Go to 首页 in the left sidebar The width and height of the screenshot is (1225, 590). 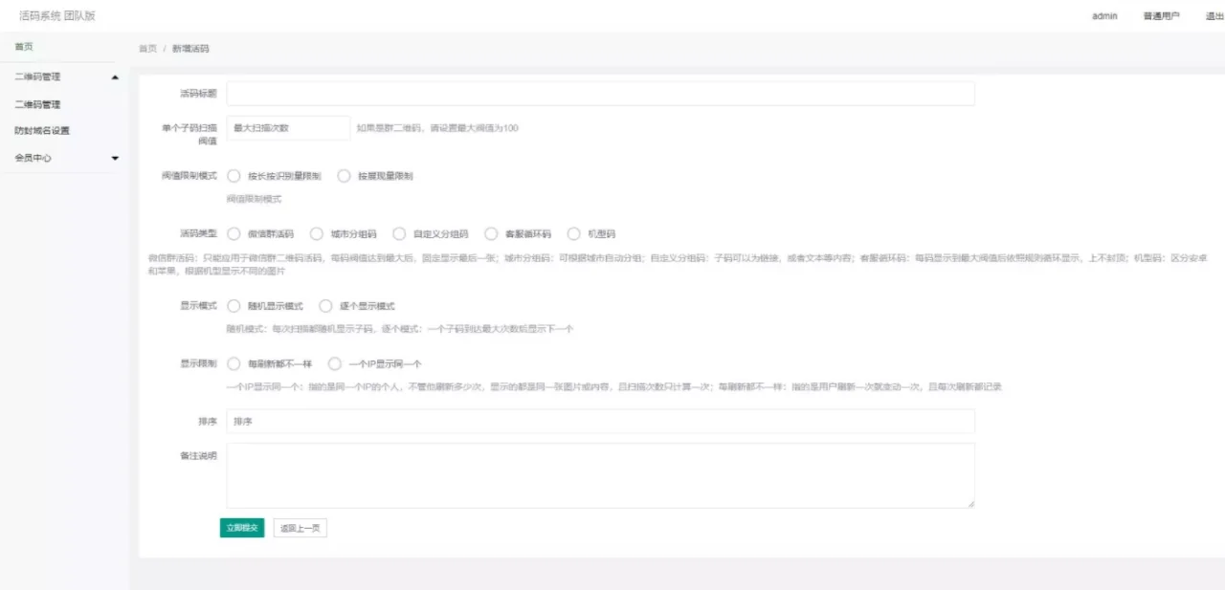click(24, 47)
